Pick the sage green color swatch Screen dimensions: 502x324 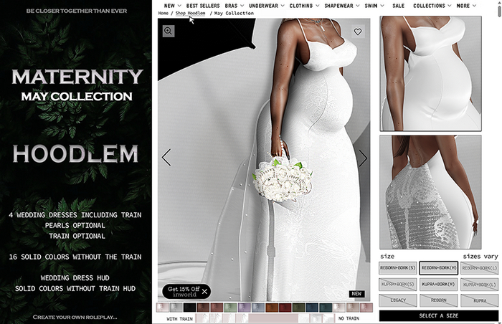(x=230, y=308)
